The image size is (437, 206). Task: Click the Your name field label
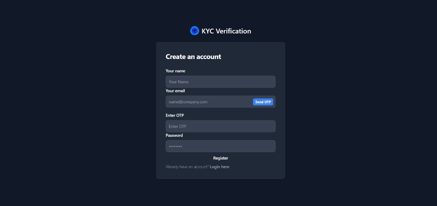tap(175, 71)
